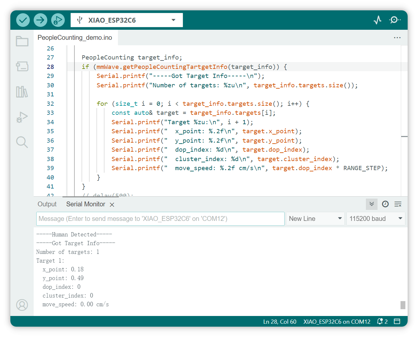This screenshot has width=418, height=337.
Task: Open the editor tab more options ellipsis
Action: tap(397, 38)
